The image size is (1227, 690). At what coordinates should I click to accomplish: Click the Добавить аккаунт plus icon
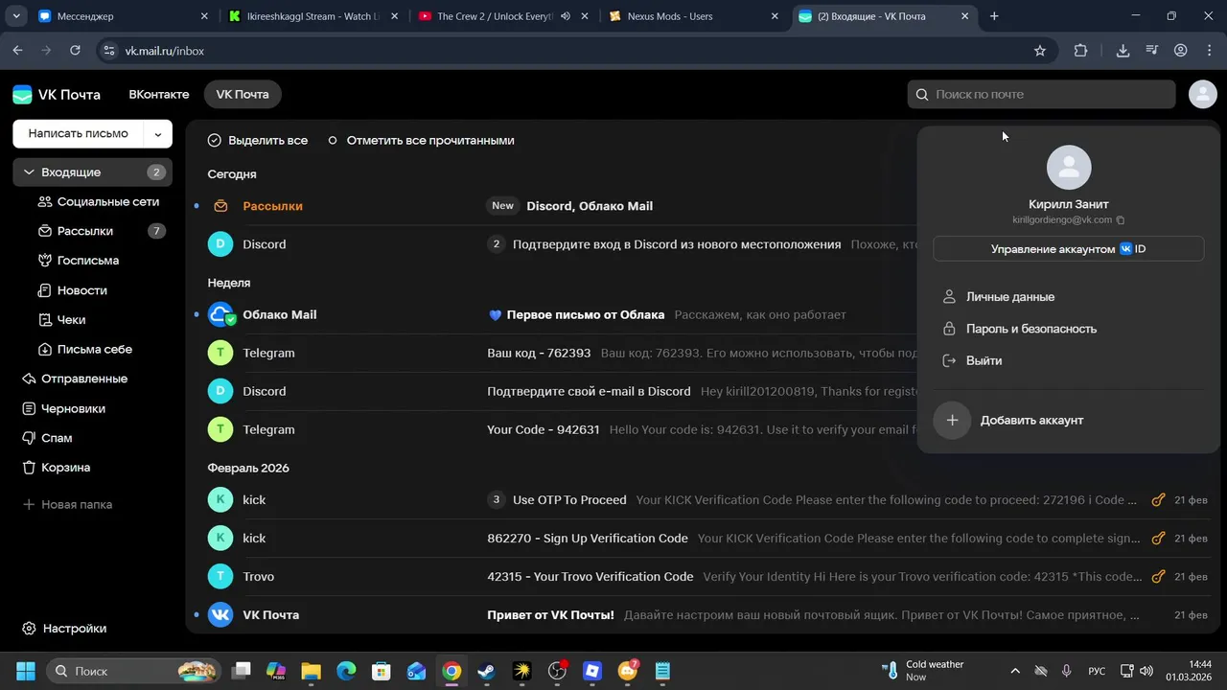[952, 420]
